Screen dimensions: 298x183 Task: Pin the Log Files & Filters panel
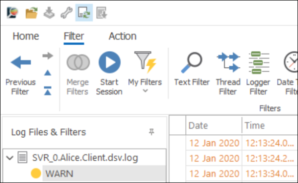[x=151, y=132]
